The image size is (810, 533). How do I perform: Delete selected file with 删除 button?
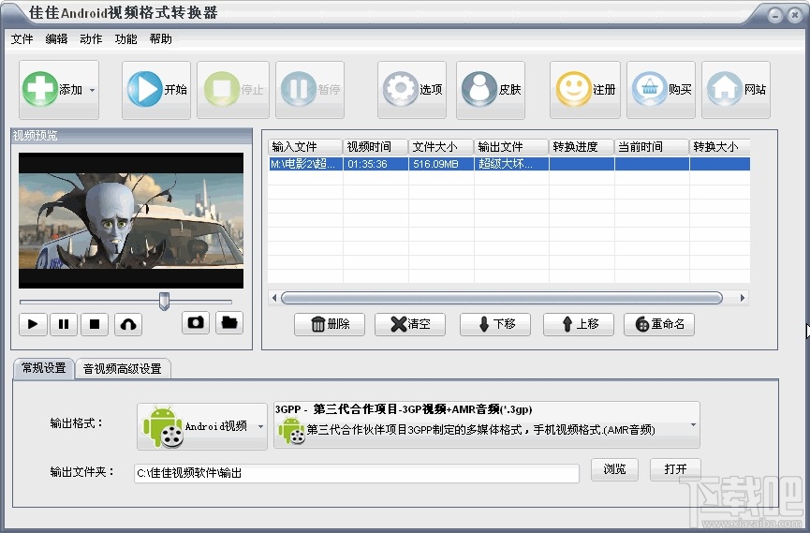pyautogui.click(x=330, y=324)
